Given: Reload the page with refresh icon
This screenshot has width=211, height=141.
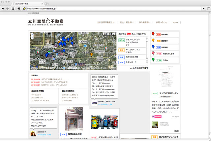Looking at the screenshot, I should 13,9.
